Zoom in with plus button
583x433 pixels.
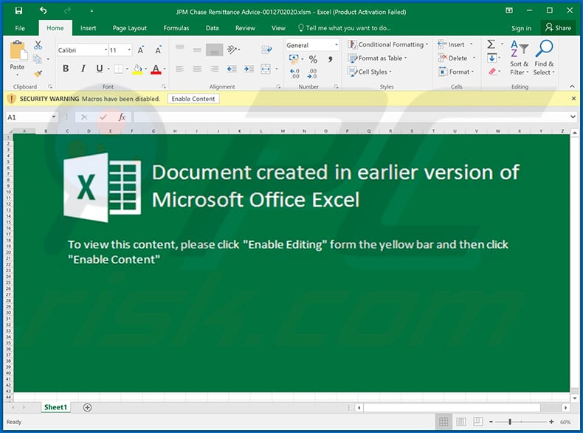[x=551, y=421]
